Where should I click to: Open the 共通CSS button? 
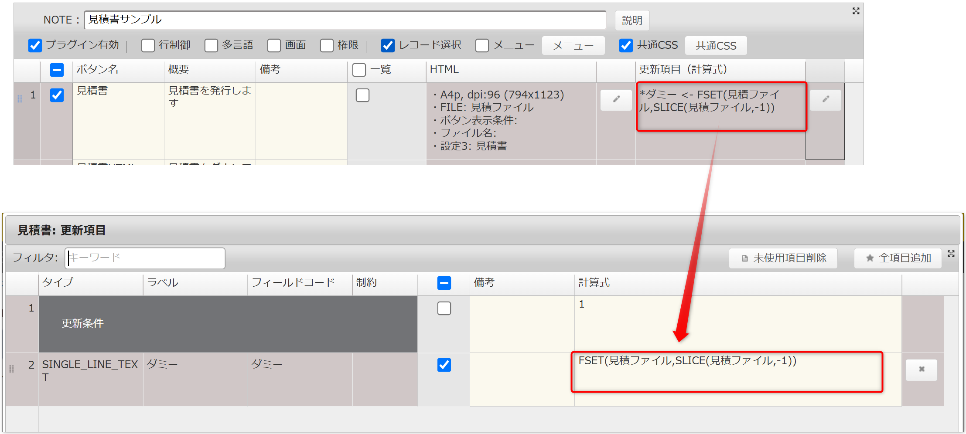[x=716, y=46]
